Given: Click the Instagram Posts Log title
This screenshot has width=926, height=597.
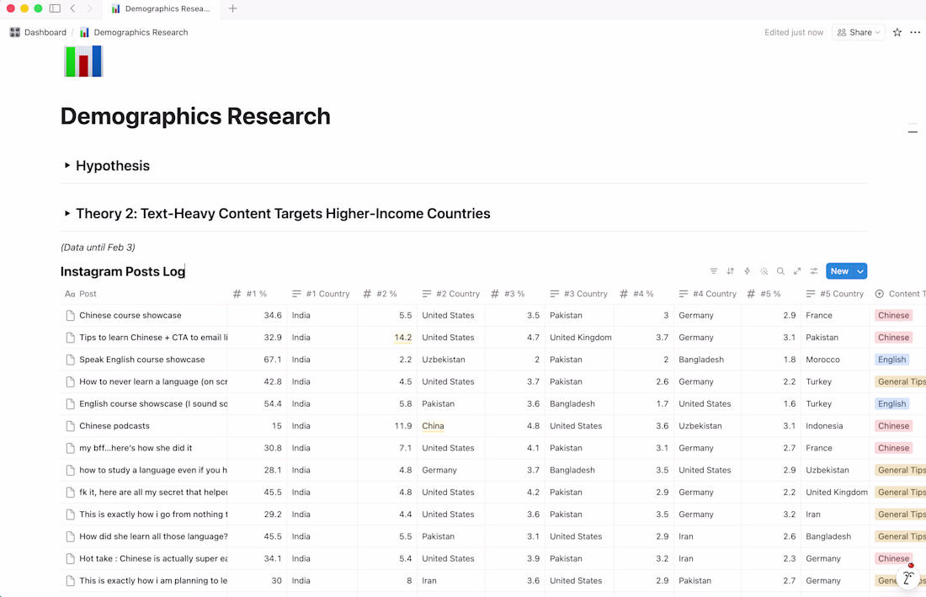Looking at the screenshot, I should click(x=122, y=272).
